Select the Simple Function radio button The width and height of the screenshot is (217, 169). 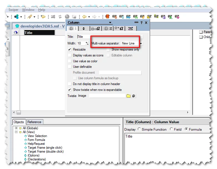click(x=139, y=130)
